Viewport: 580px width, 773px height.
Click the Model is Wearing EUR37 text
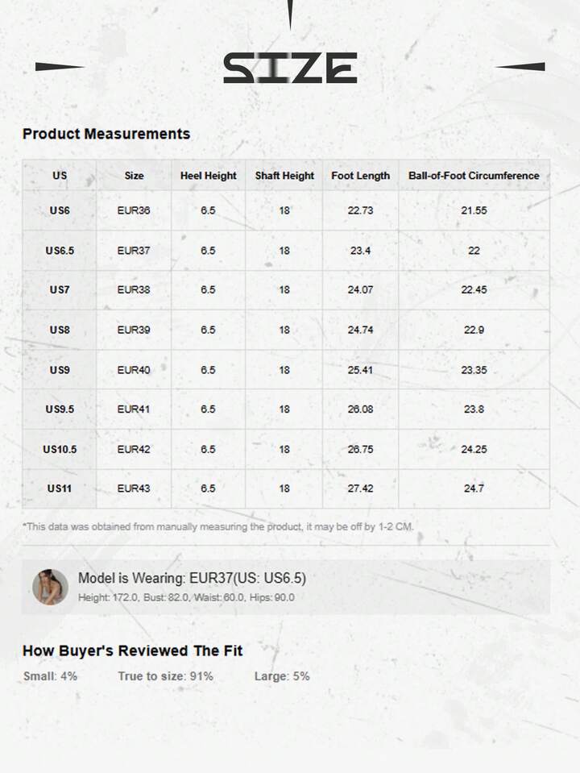pyautogui.click(x=192, y=578)
